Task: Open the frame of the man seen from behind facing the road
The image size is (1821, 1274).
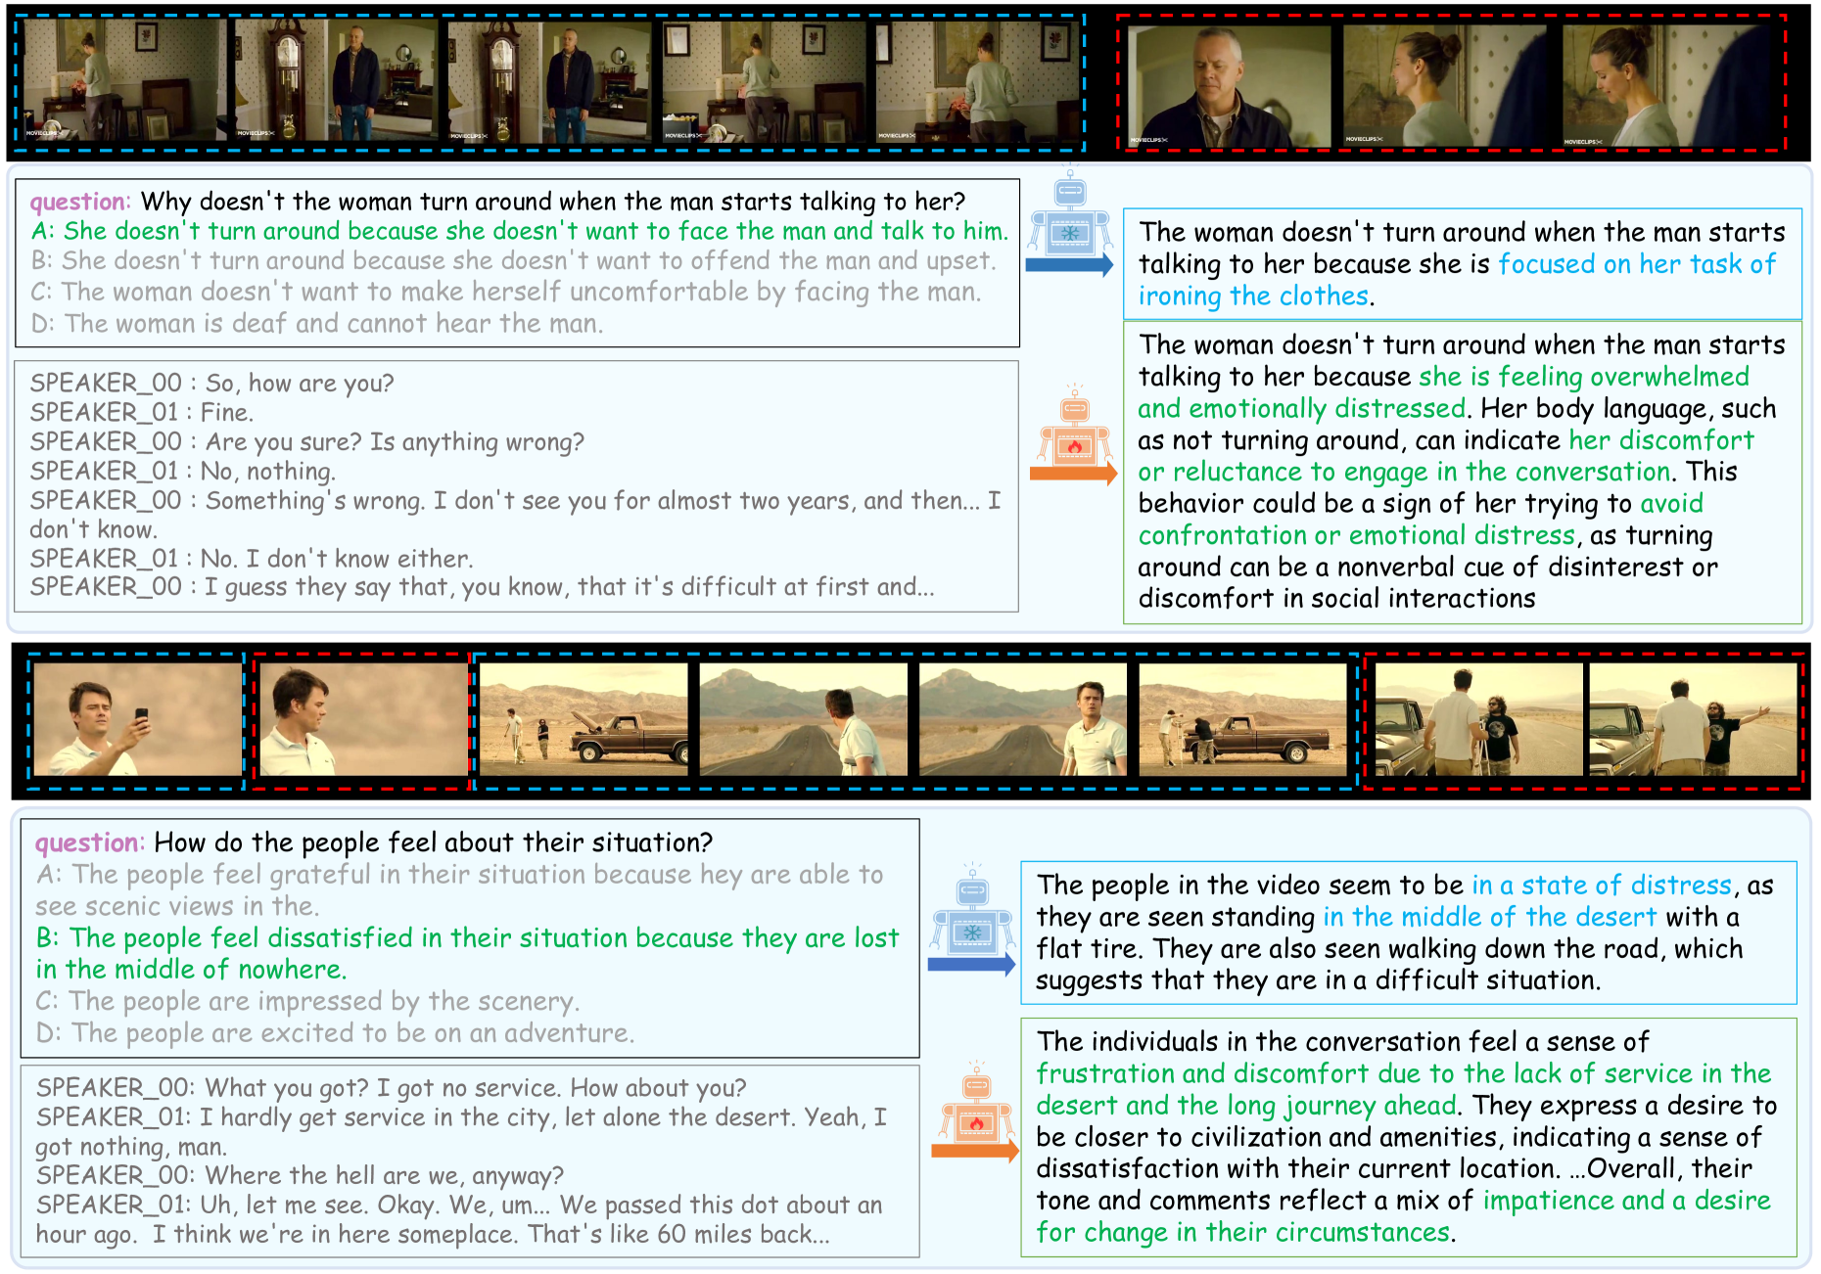Action: (x=803, y=719)
